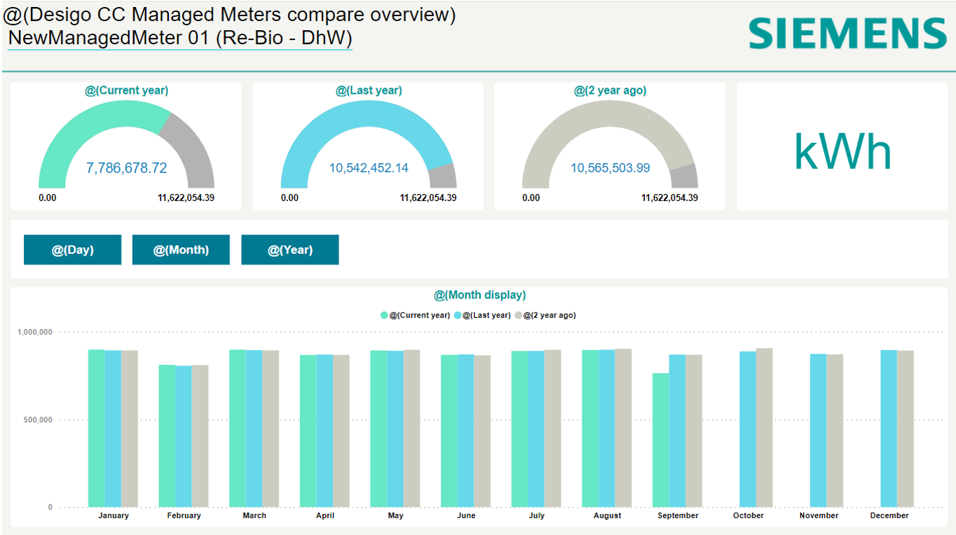
Task: Open NewManagedMeter 01 (Re-Bio - DhW) link
Action: coord(179,38)
